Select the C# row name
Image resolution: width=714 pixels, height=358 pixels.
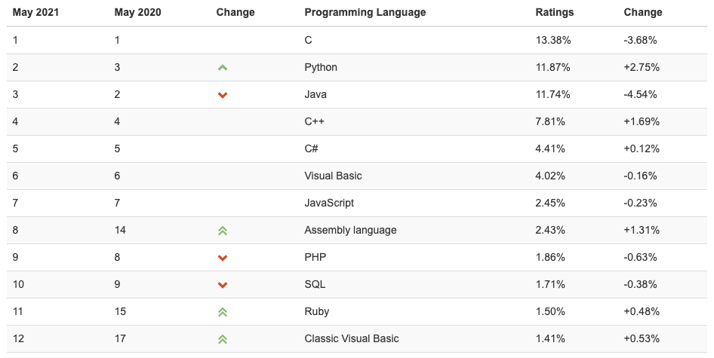pyautogui.click(x=311, y=148)
